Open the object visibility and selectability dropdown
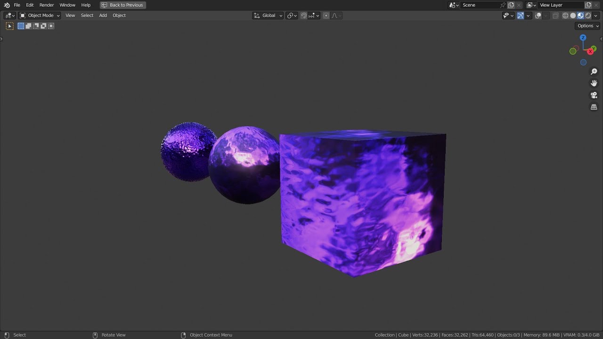This screenshot has height=339, width=603. [x=508, y=15]
